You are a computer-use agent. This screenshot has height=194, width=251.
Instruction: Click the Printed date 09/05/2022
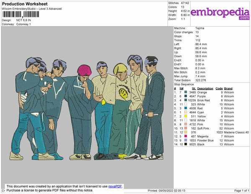click(166, 191)
